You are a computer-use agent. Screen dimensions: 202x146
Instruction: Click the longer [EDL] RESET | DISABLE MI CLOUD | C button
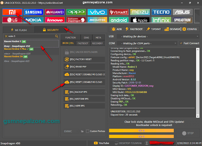pyautogui.click(x=84, y=74)
